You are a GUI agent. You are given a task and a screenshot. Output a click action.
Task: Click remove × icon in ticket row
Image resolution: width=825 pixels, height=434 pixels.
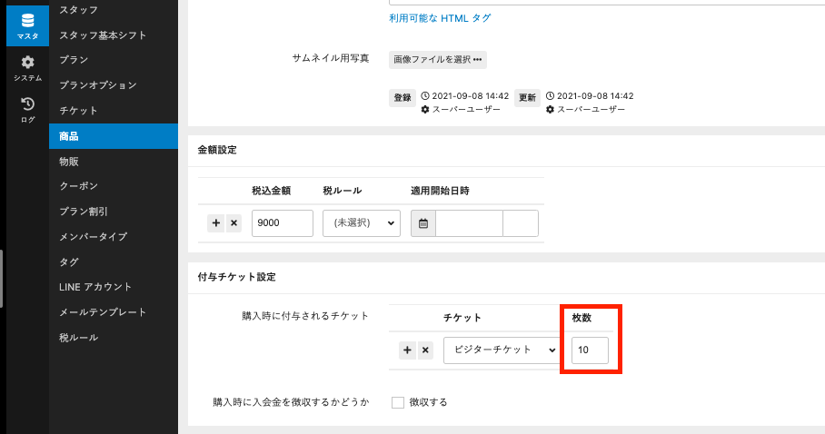(x=424, y=350)
